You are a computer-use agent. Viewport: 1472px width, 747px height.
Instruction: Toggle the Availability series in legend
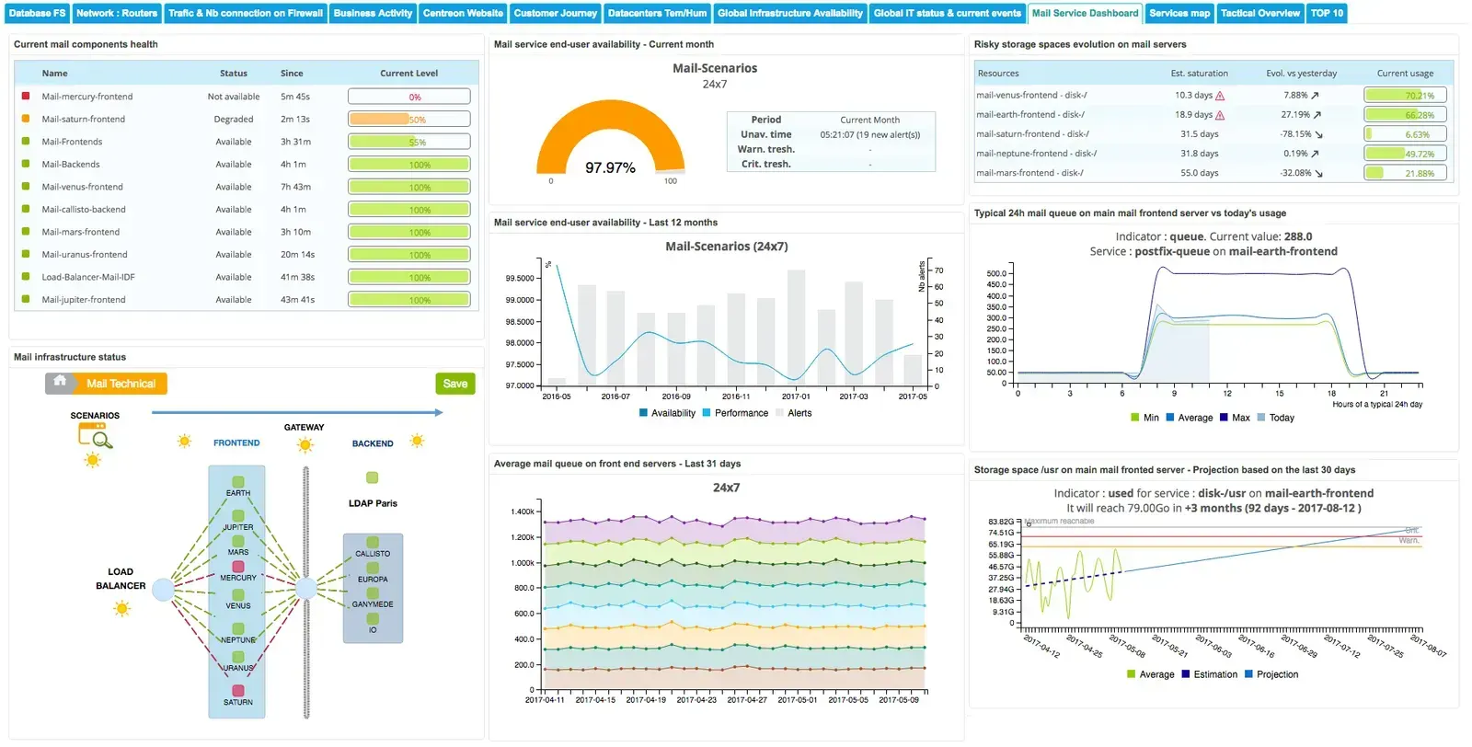(667, 413)
